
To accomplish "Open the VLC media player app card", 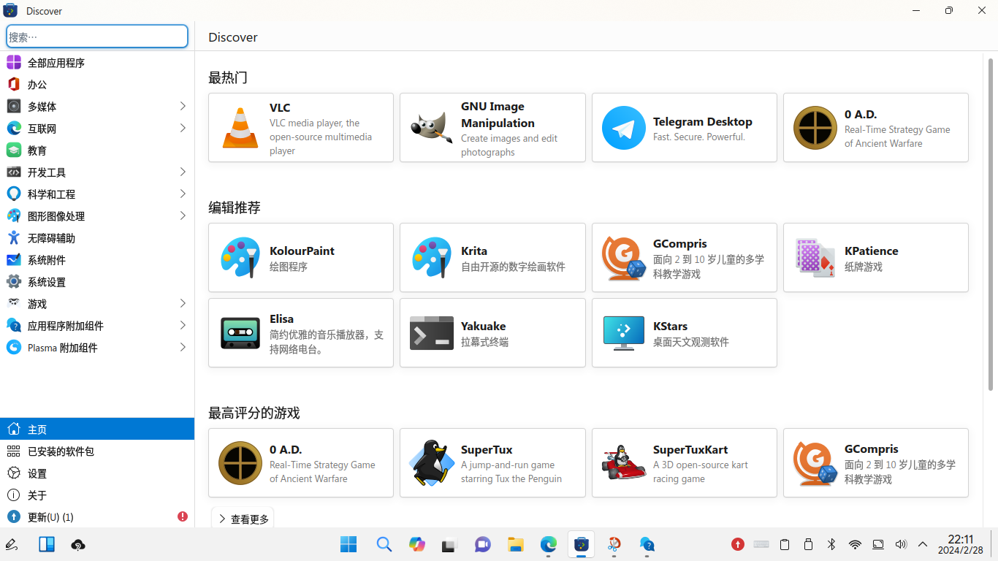I will [301, 128].
